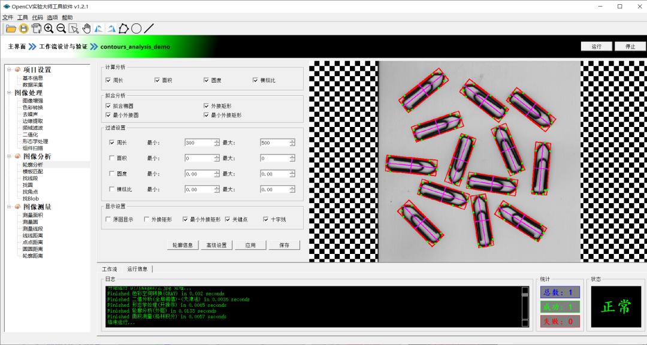Image resolution: width=647 pixels, height=345 pixels.
Task: Select 找Blob in the tree
Action: [31, 198]
